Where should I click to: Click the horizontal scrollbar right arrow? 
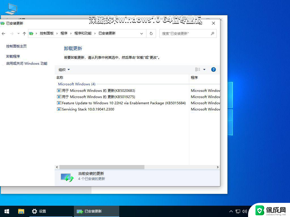(218, 167)
